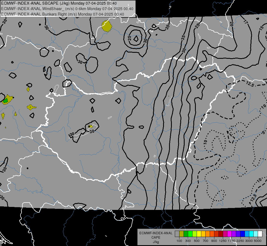
Task: Click the green CAPE patch at left edge
Action: (6, 101)
